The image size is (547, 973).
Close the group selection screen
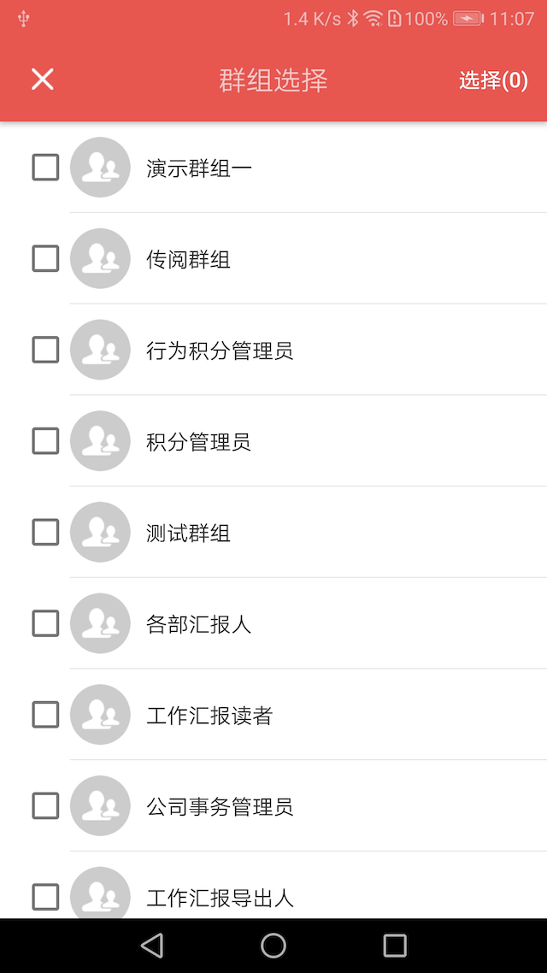click(x=43, y=80)
